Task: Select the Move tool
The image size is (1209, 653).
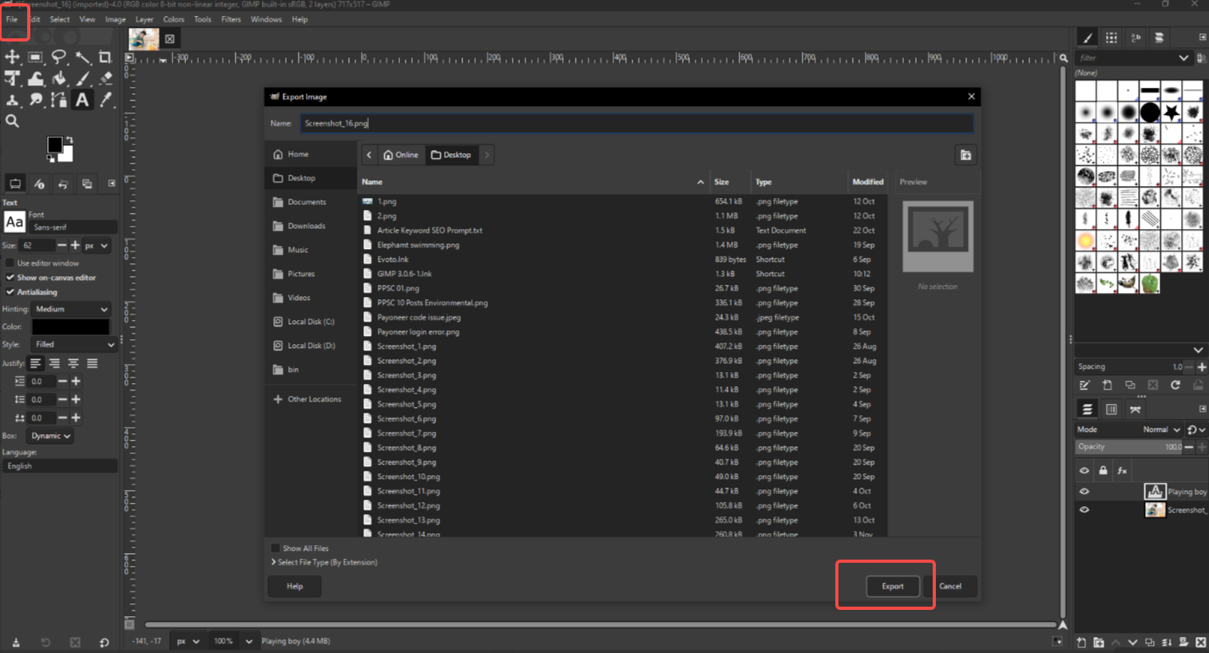Action: [x=12, y=57]
